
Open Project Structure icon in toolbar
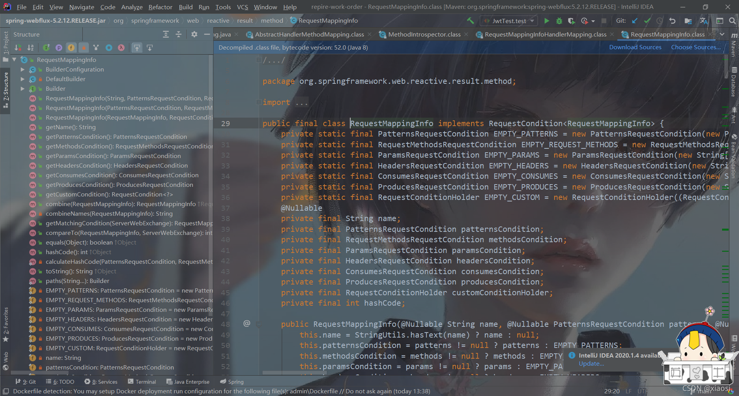pyautogui.click(x=688, y=21)
